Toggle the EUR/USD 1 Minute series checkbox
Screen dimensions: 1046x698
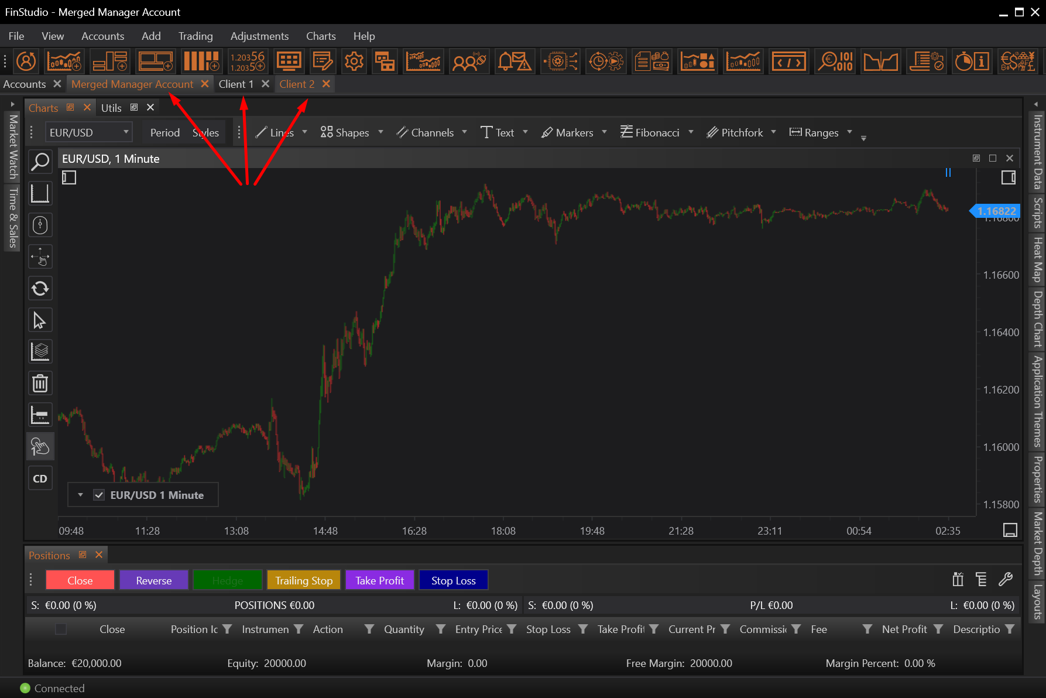pos(99,495)
